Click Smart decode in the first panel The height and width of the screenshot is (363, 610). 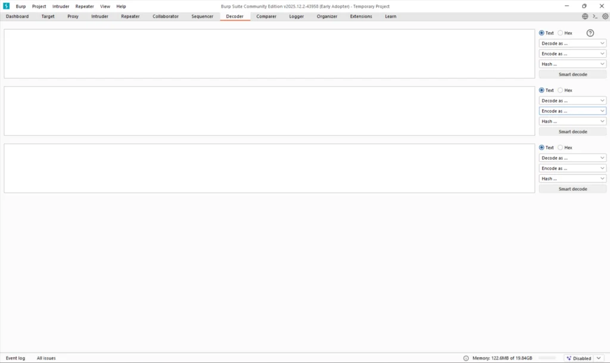click(572, 75)
